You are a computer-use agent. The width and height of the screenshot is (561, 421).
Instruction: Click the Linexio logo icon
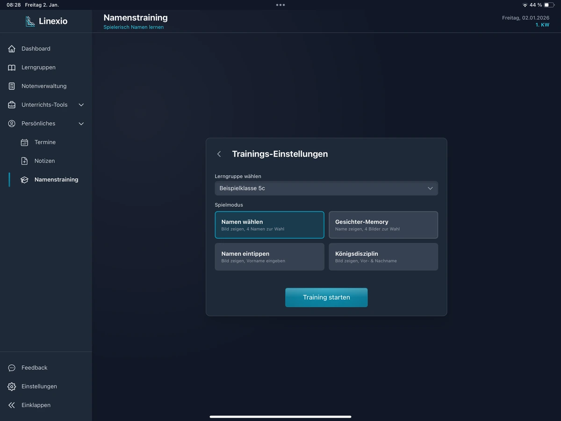pyautogui.click(x=30, y=21)
